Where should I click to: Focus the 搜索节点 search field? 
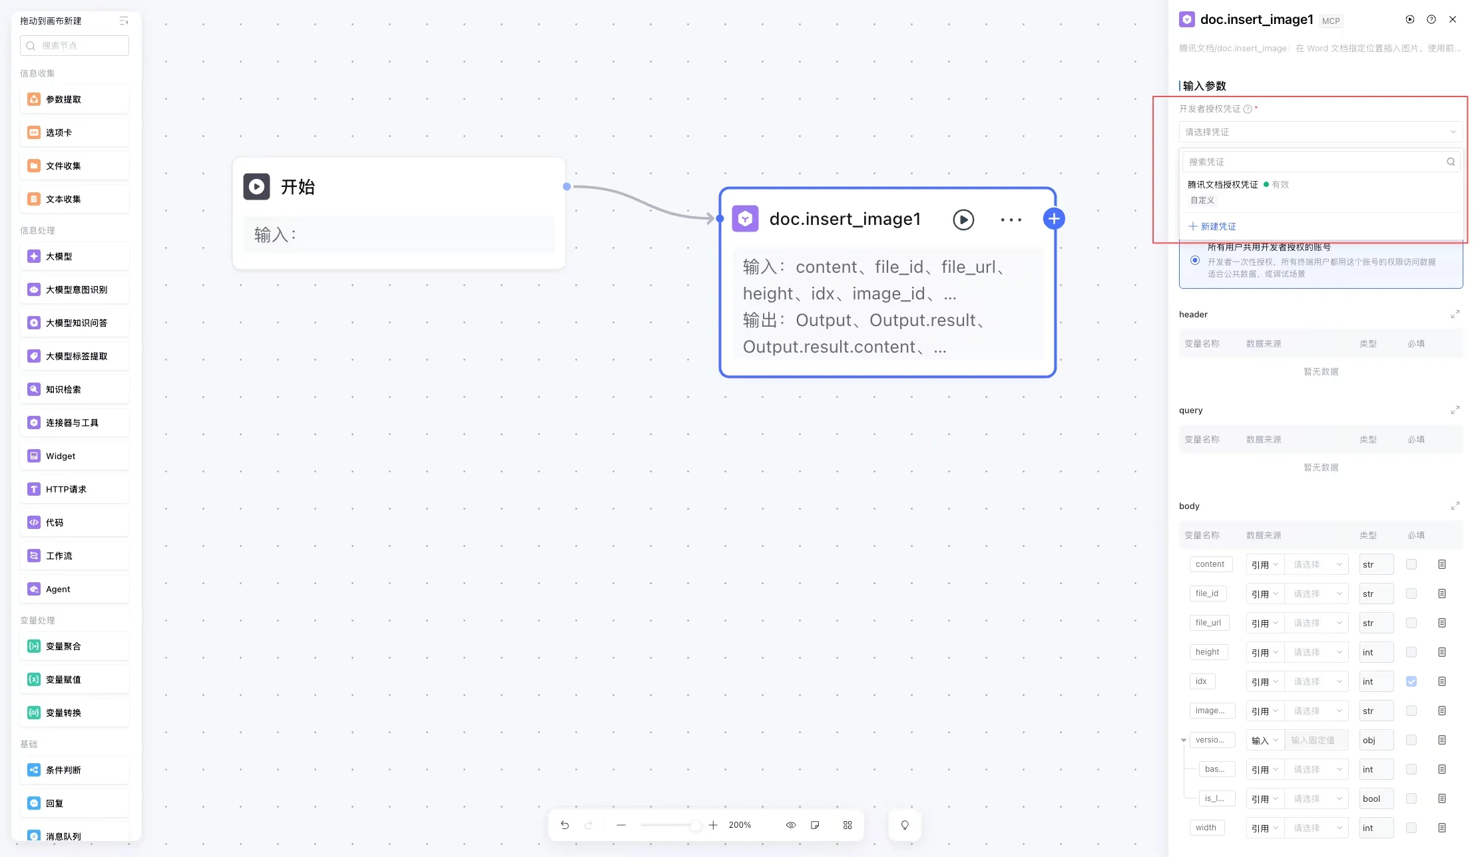(x=75, y=45)
